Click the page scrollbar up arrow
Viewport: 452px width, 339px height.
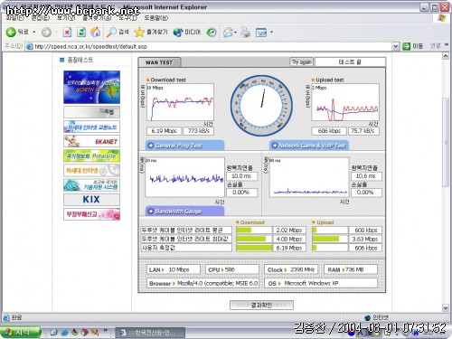pyautogui.click(x=446, y=56)
